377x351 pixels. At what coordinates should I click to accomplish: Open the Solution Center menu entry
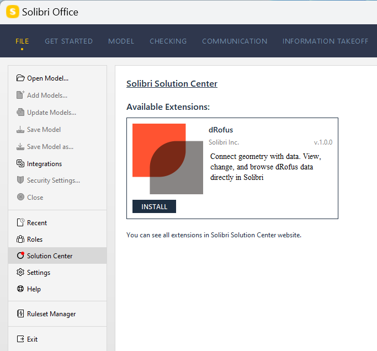coord(50,256)
